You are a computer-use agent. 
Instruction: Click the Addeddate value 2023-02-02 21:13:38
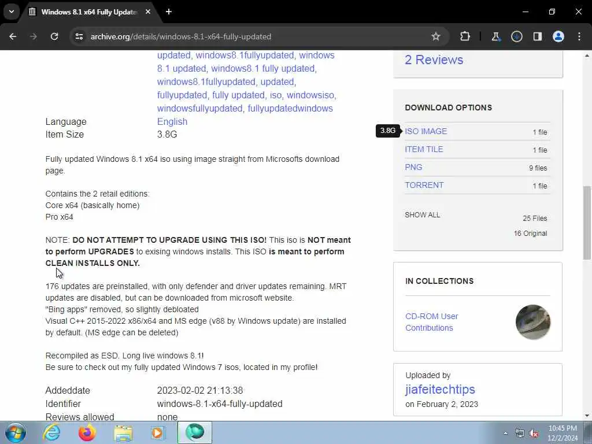coord(200,390)
